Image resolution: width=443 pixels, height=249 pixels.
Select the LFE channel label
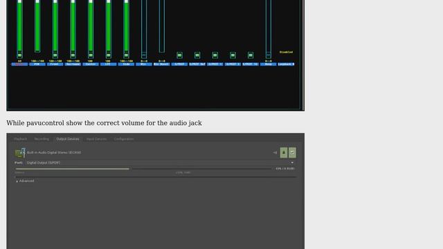[x=109, y=64]
